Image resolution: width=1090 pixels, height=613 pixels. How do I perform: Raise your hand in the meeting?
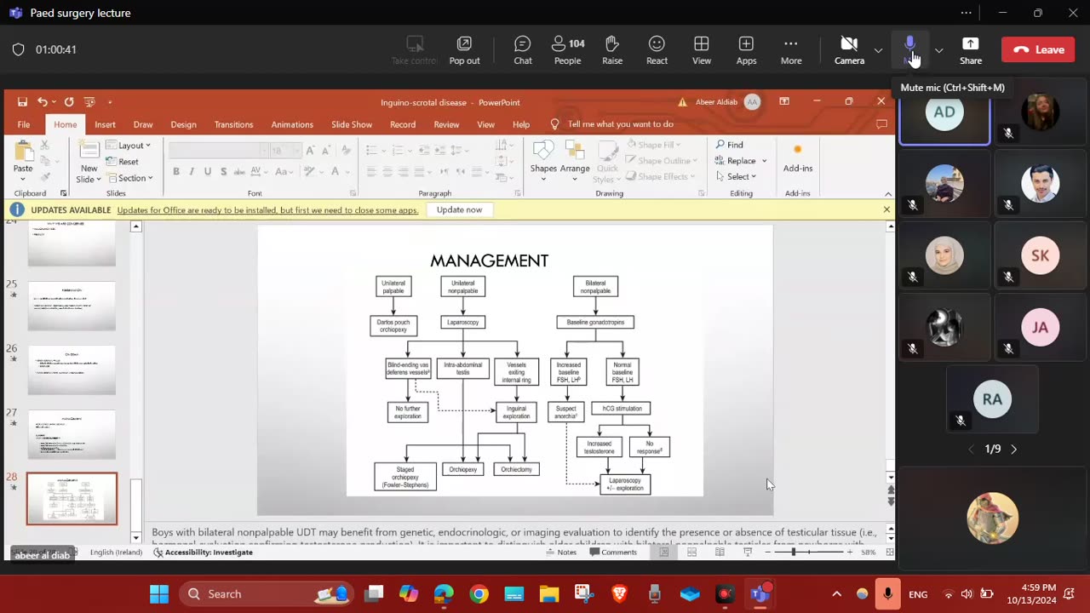click(612, 50)
